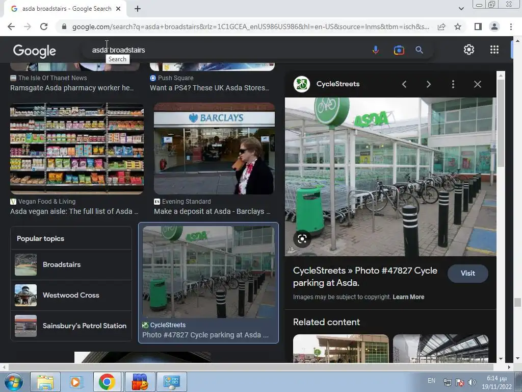Click the asda broadstairs search field
522x392 pixels.
point(226,50)
